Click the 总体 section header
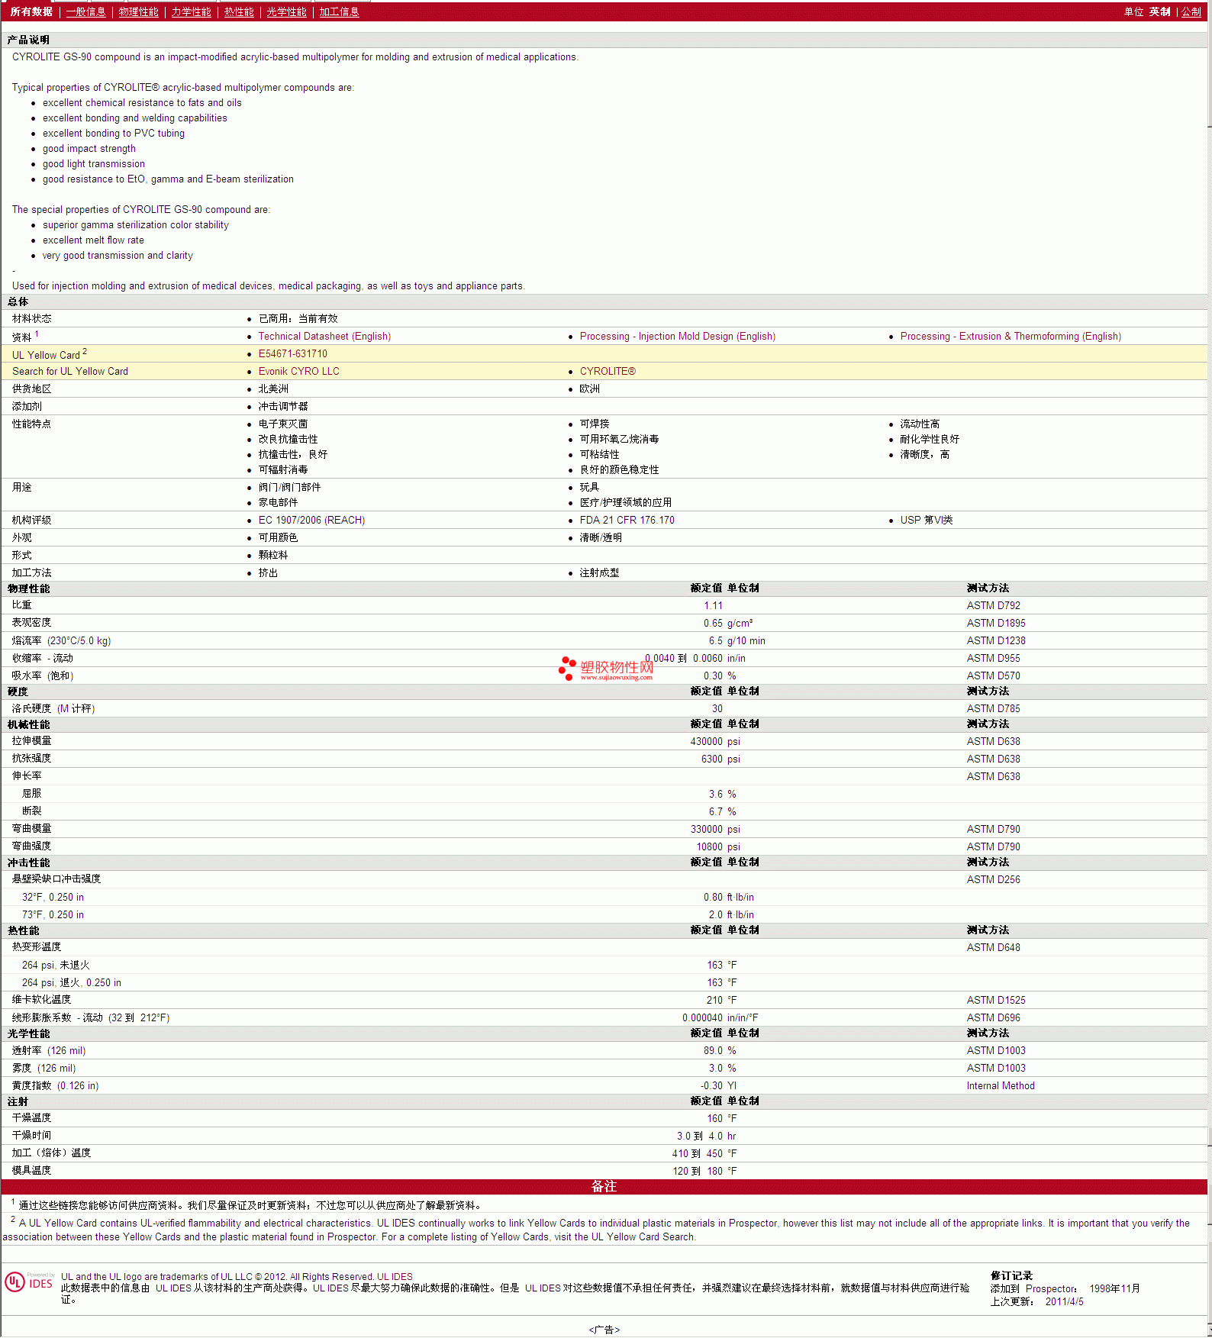 pyautogui.click(x=18, y=302)
